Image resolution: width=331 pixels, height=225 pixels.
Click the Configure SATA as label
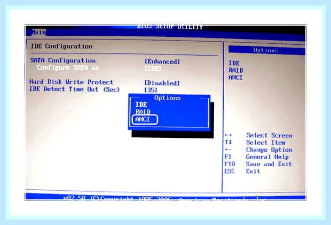click(68, 67)
